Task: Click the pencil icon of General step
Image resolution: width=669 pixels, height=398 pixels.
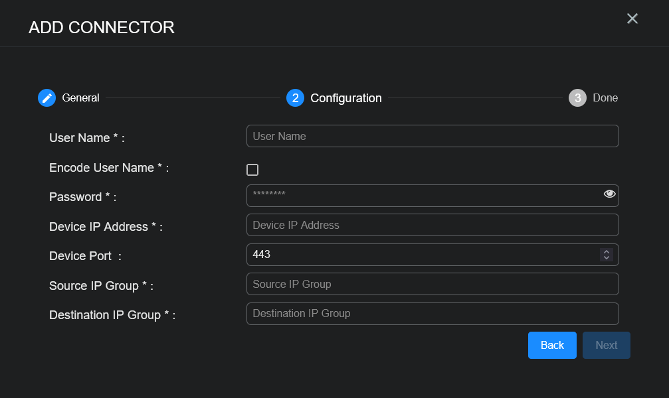Action: (x=47, y=98)
